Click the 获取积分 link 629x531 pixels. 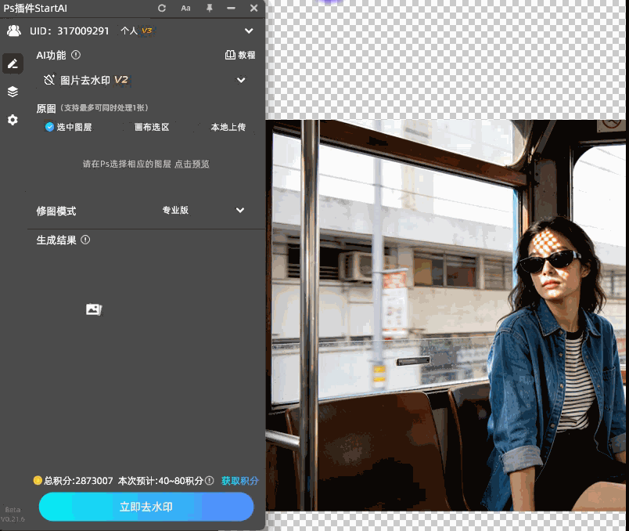point(239,481)
